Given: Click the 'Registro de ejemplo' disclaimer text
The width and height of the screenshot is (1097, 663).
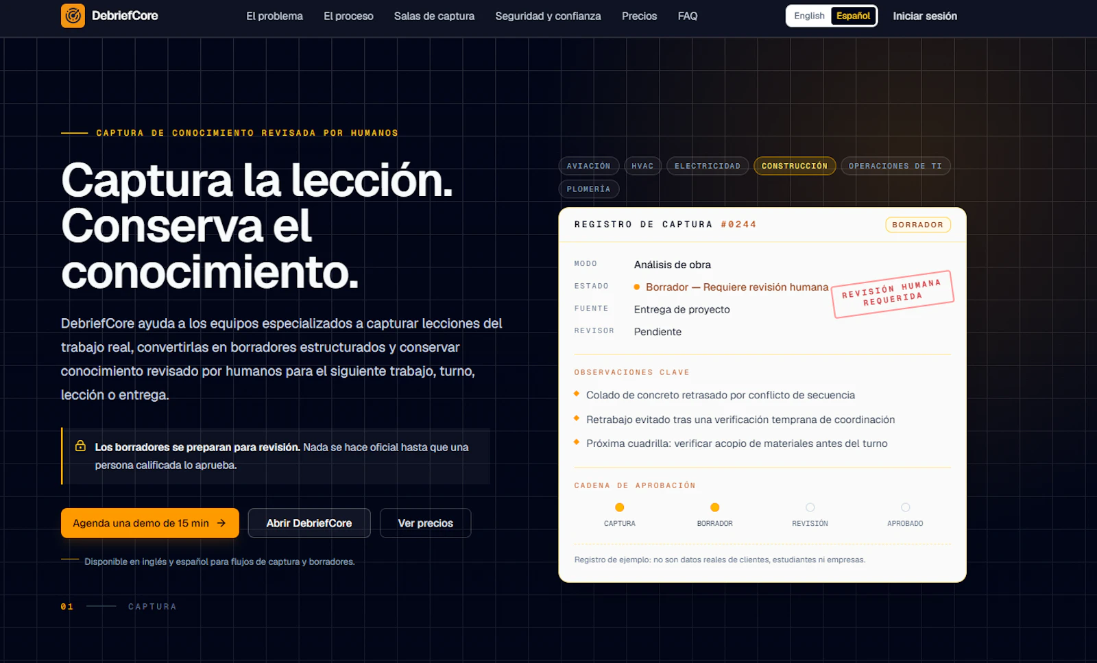Looking at the screenshot, I should pos(720,559).
